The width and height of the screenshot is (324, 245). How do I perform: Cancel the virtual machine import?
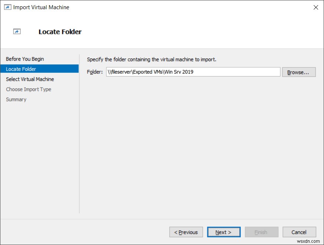299,232
